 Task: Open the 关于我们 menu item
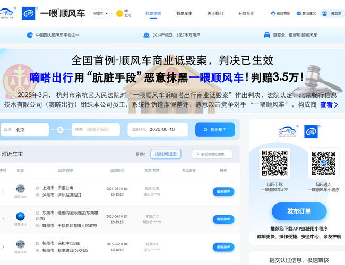215,13
